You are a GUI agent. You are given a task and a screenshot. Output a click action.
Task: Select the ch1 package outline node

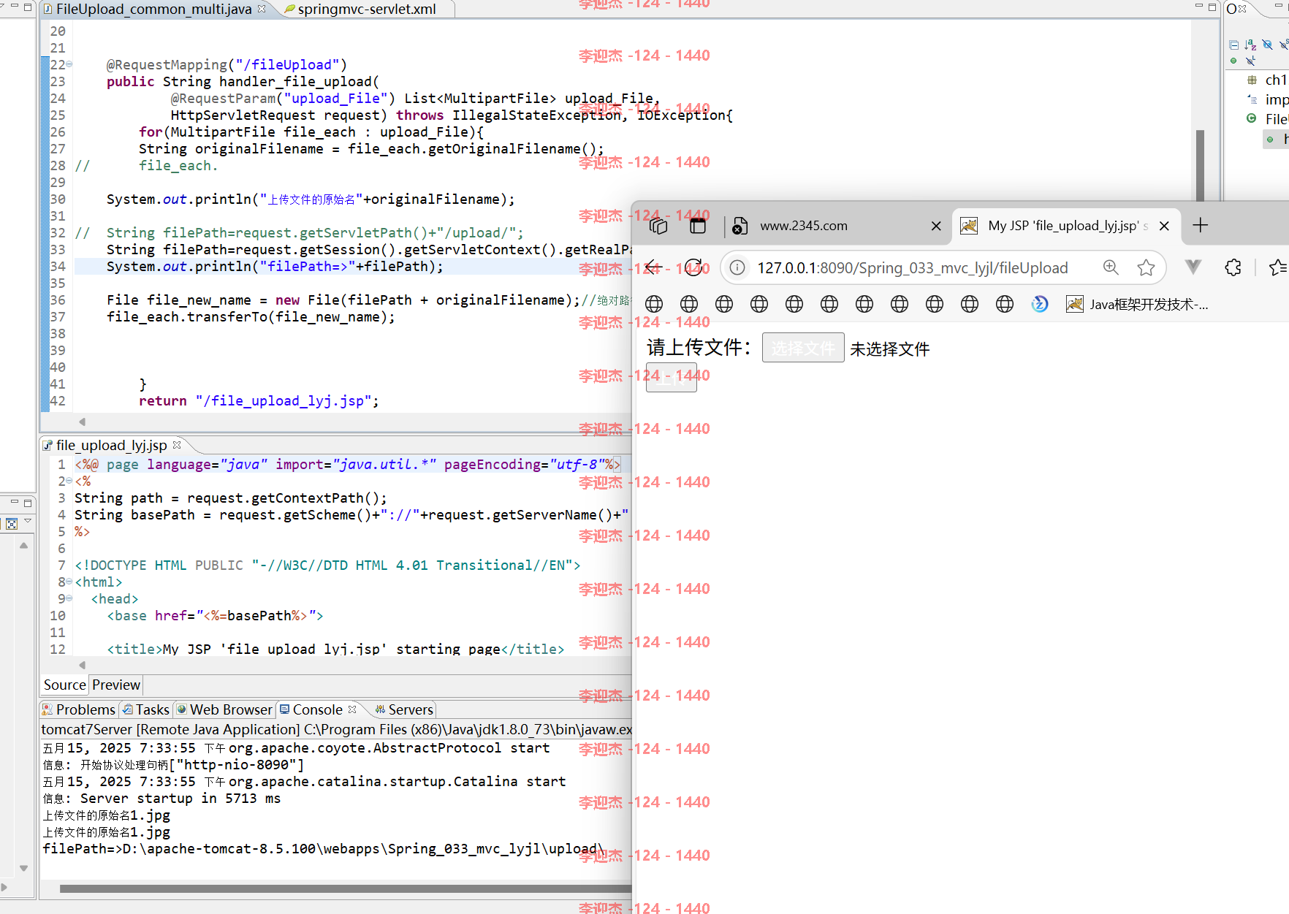(1267, 80)
